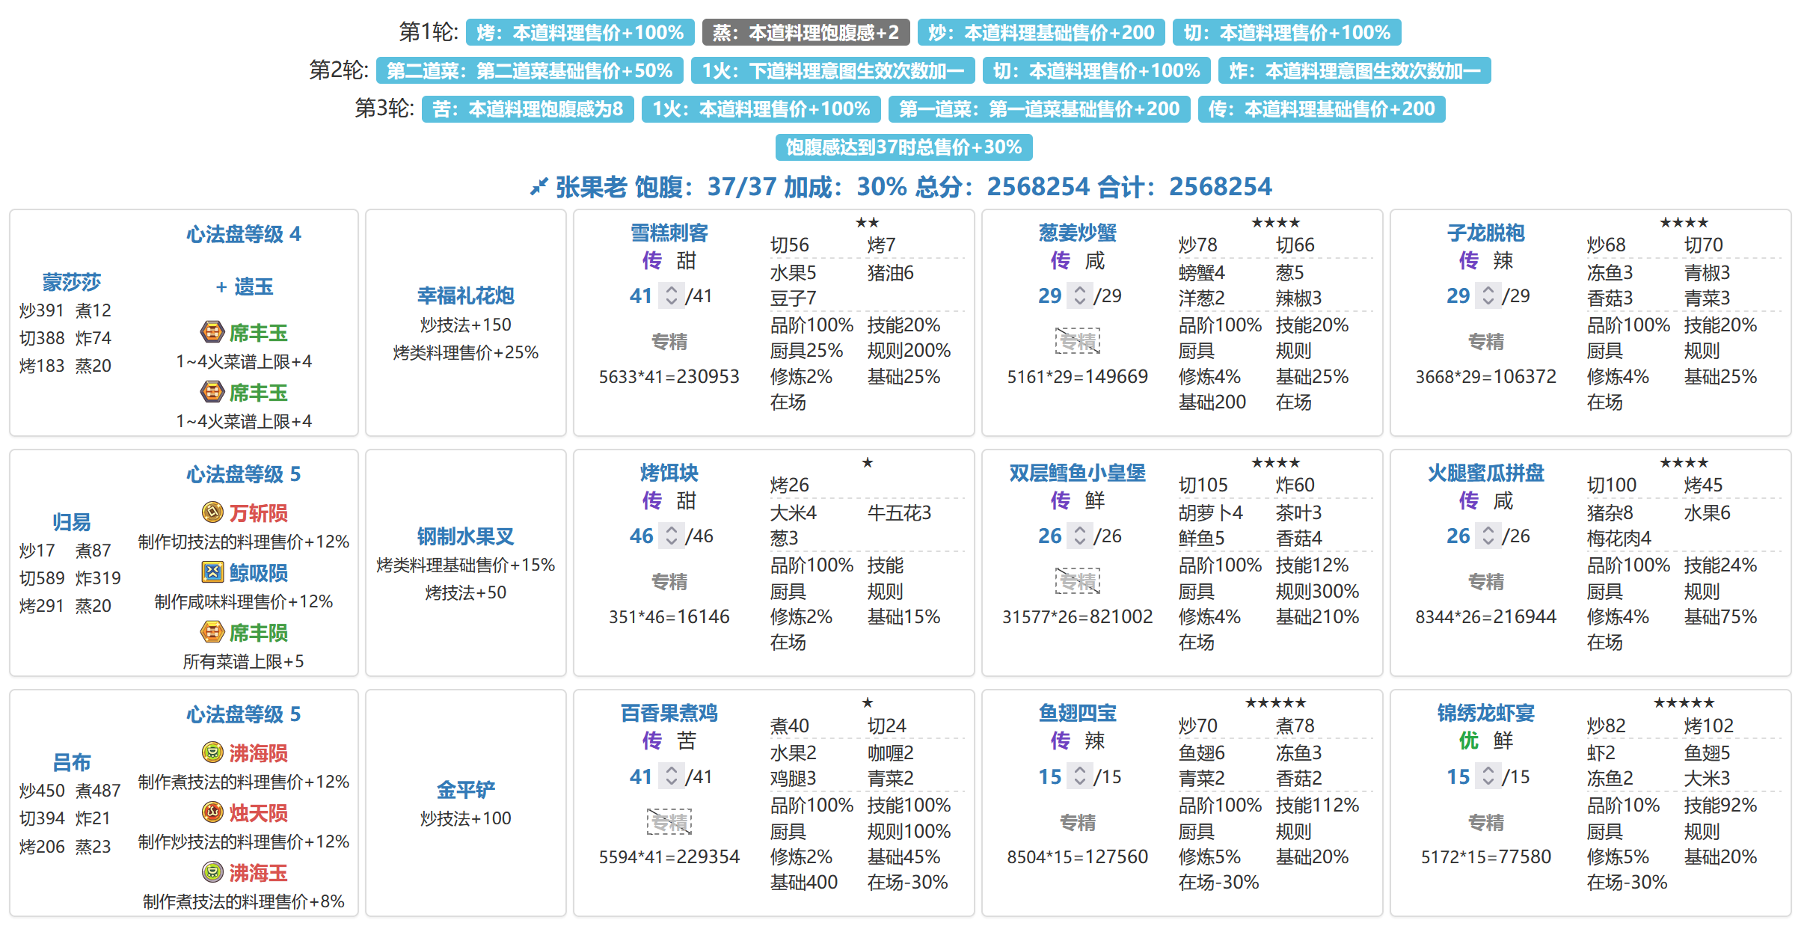Image resolution: width=1807 pixels, height=926 pixels.
Task: Click the collapse arrows icon beside 张果老
Action: tap(539, 187)
